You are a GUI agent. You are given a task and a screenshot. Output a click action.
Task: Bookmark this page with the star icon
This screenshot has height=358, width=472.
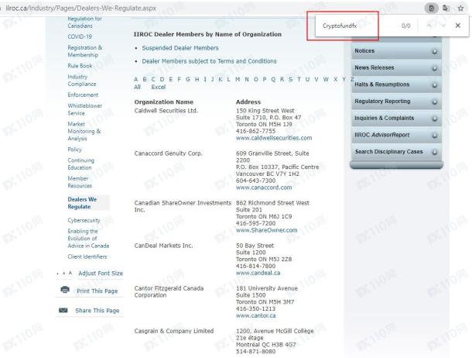coord(460,8)
